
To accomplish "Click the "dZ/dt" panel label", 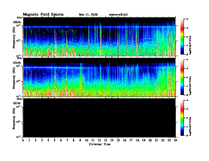I will [17, 103].
